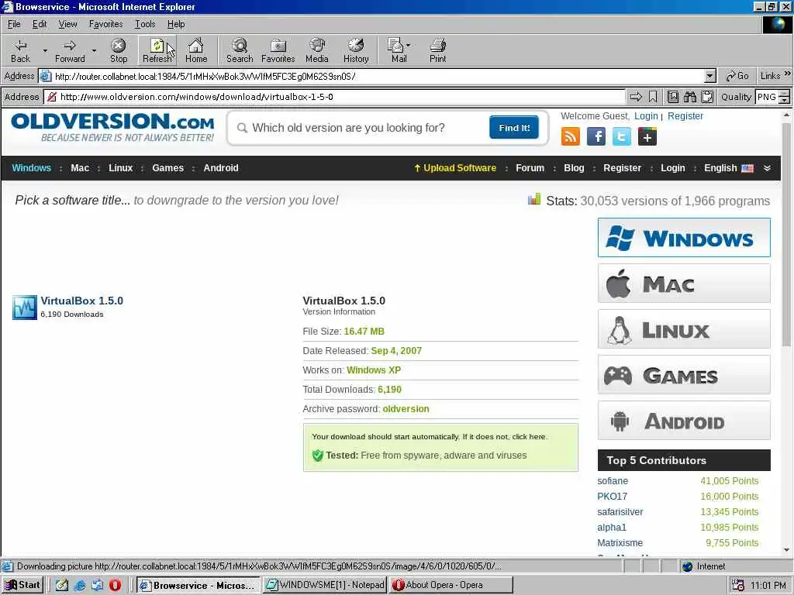Click the Upload Software link

coord(454,168)
